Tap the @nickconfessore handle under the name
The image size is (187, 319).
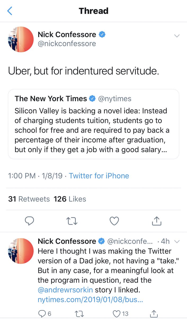click(x=67, y=43)
